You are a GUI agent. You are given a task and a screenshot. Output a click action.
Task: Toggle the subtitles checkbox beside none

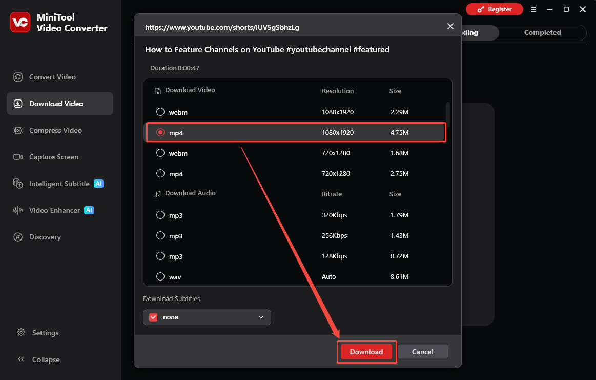153,317
